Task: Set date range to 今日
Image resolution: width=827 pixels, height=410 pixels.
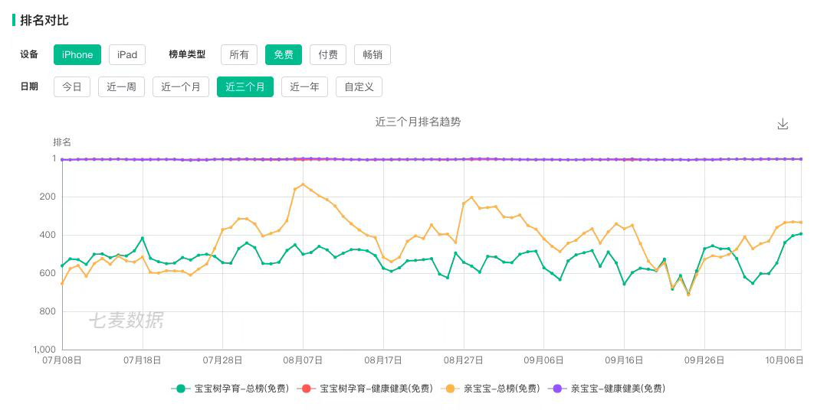Action: click(72, 87)
